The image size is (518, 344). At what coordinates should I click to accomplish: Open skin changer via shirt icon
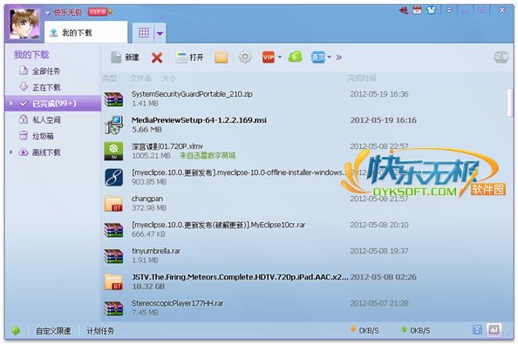point(431,10)
